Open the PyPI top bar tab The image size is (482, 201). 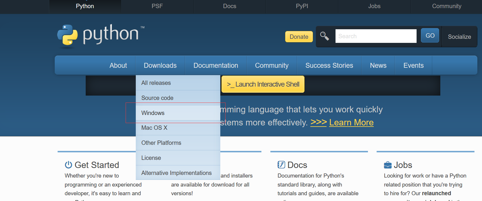point(302,6)
